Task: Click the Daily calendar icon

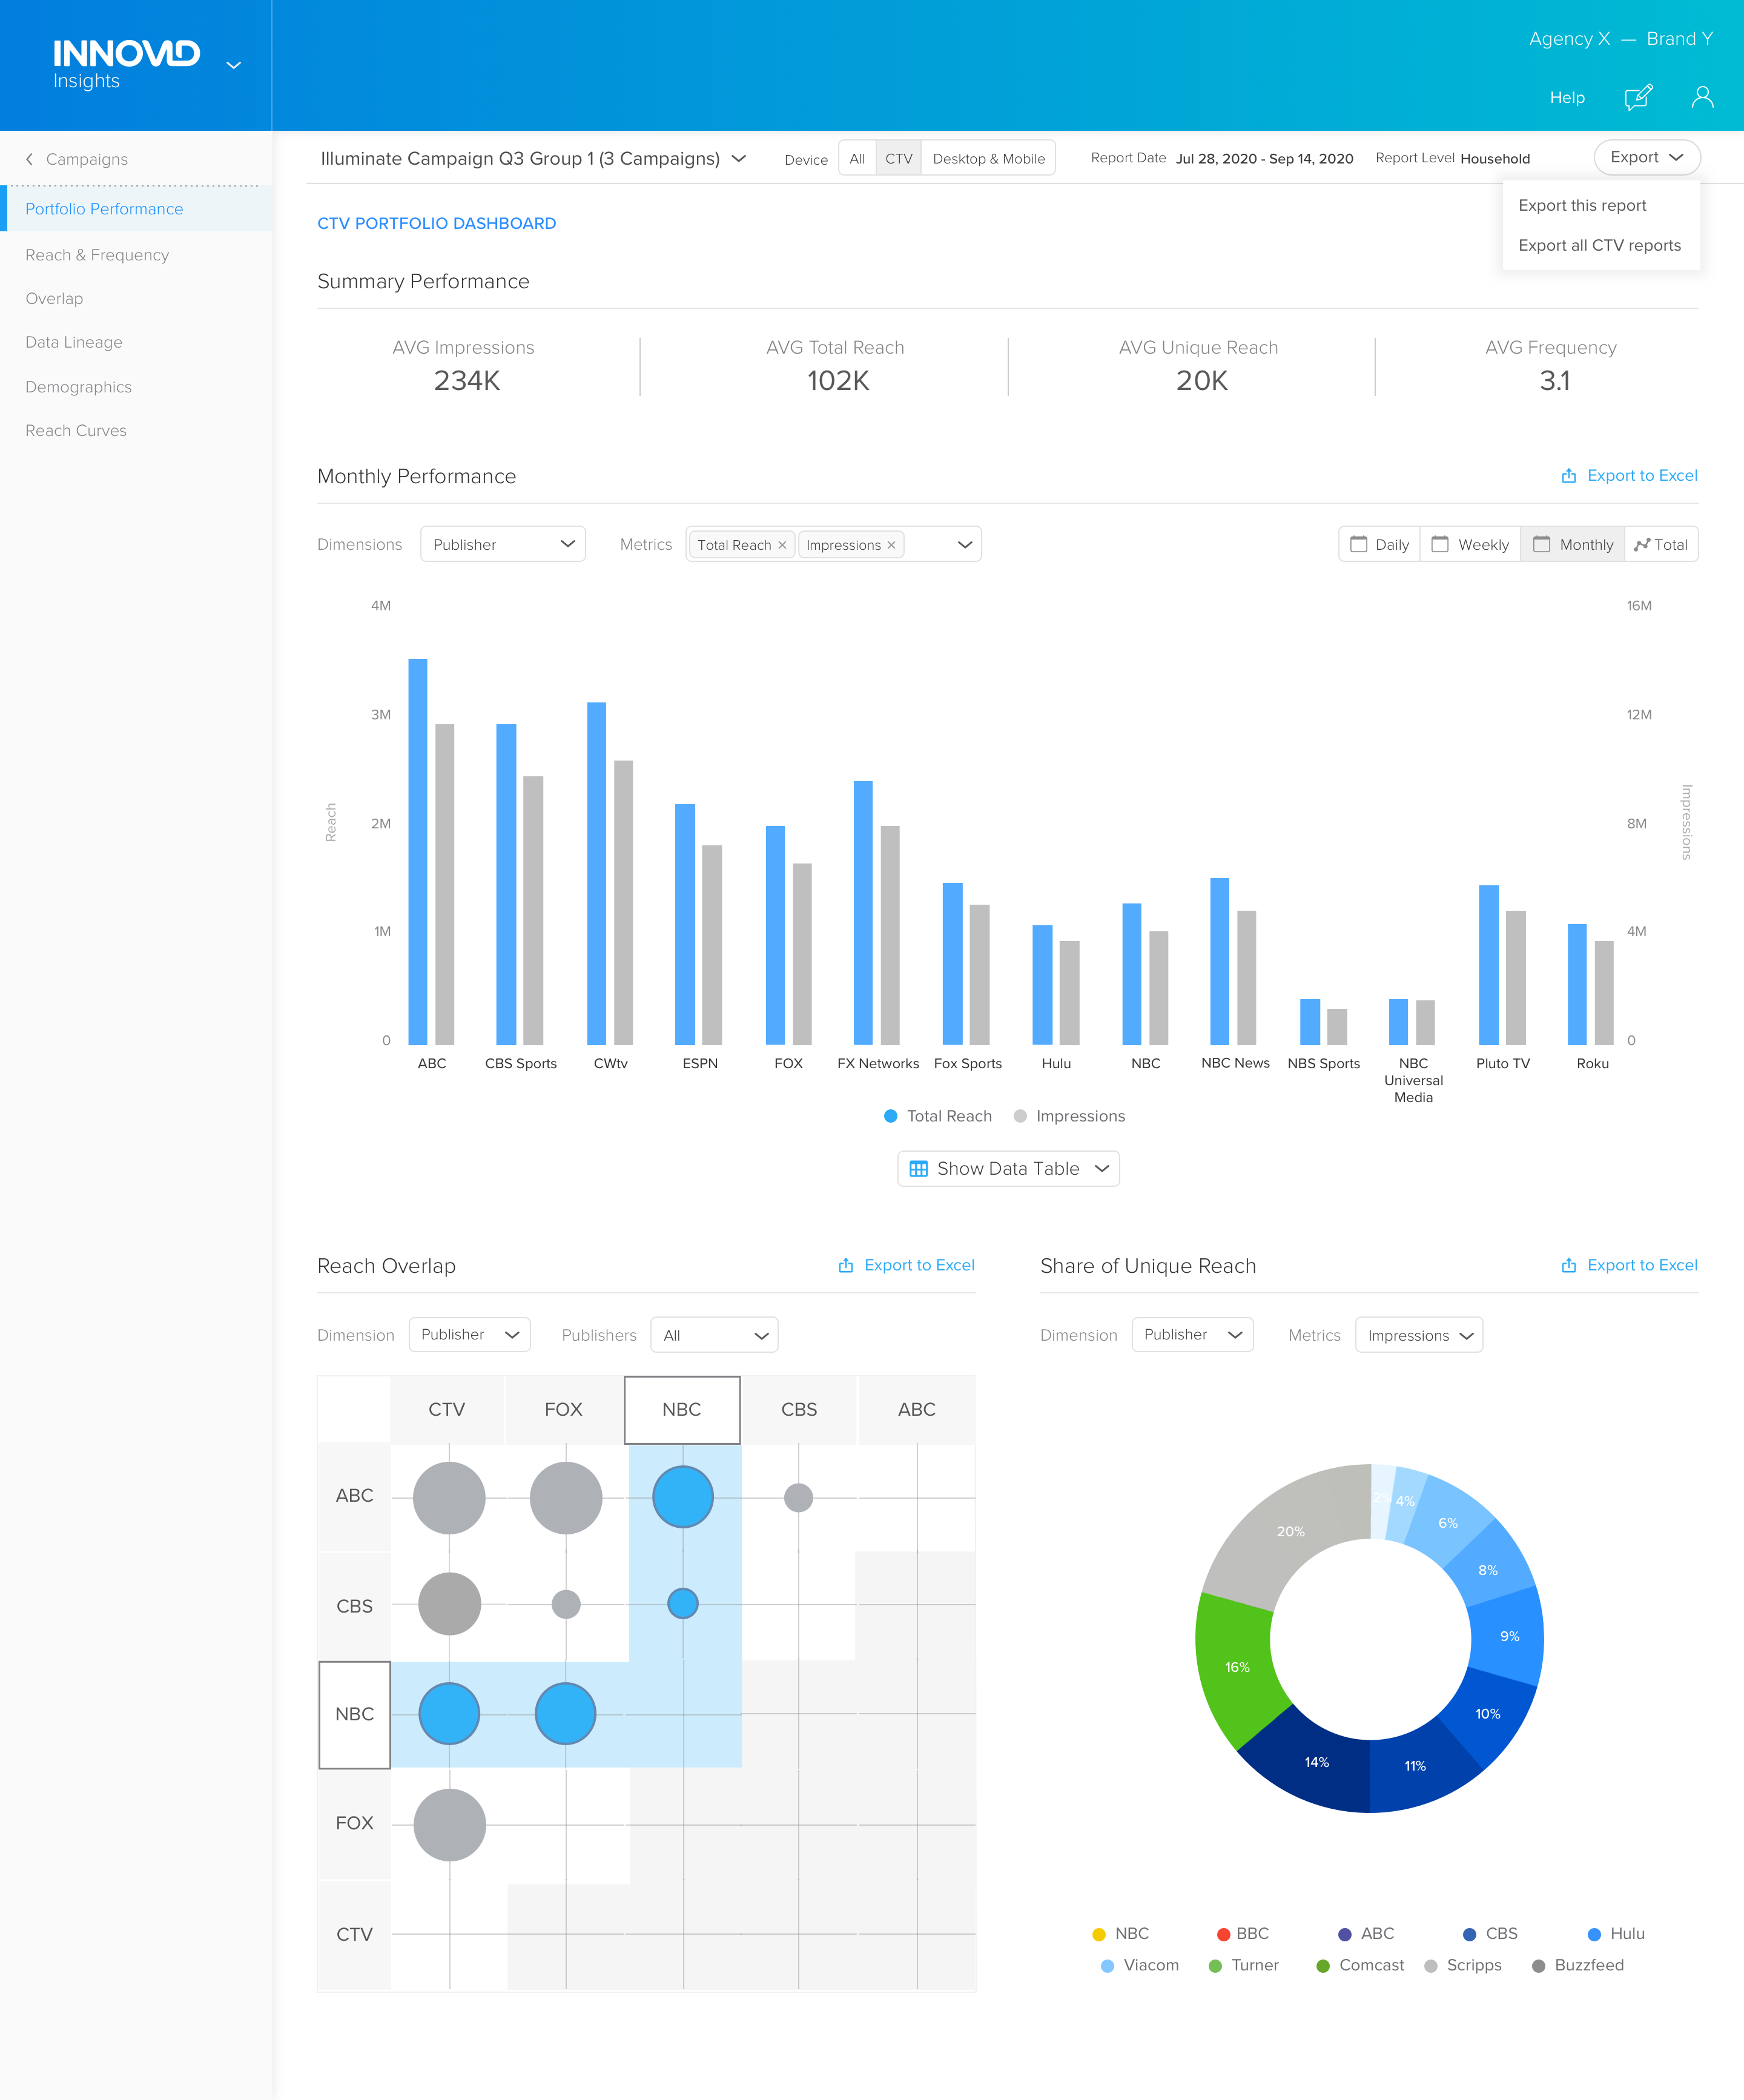Action: [1358, 544]
